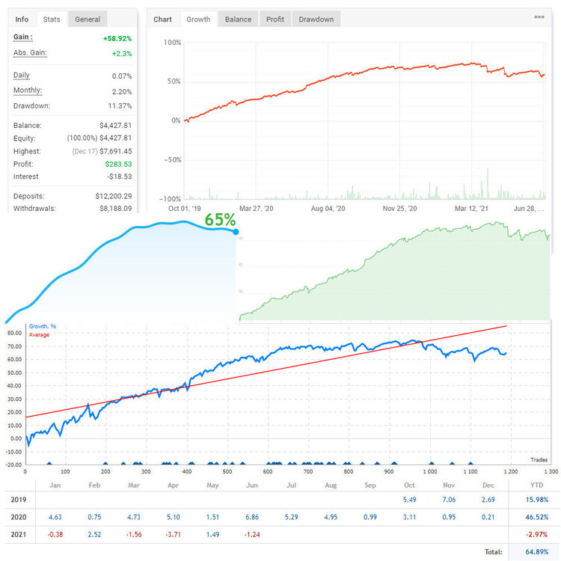The height and width of the screenshot is (561, 561).
Task: Click the Growth, % legend entry
Action: pyautogui.click(x=43, y=326)
